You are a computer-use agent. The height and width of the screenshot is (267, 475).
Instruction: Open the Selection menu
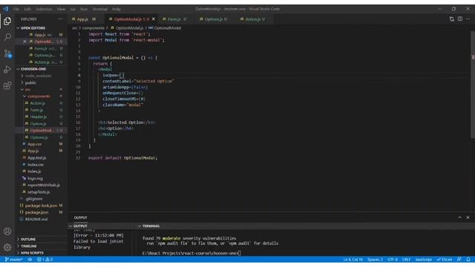pos(44,9)
